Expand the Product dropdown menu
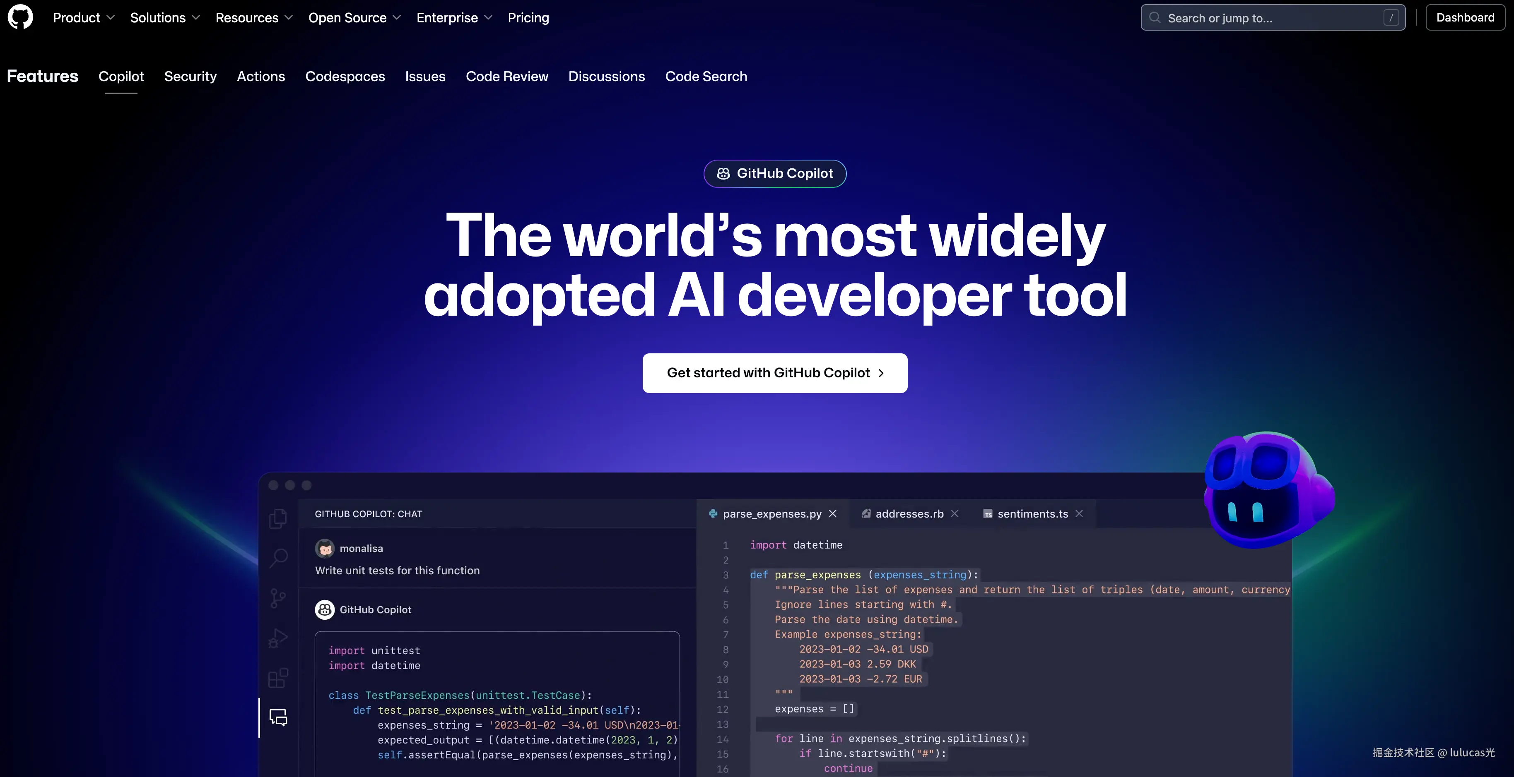1514x777 pixels. 84,18
